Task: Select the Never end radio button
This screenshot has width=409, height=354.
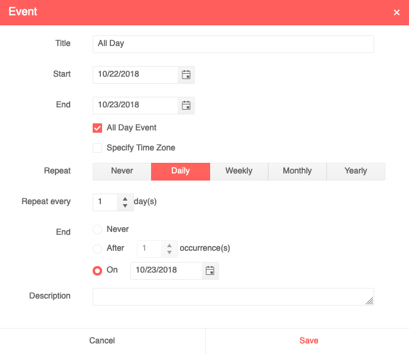Action: (97, 230)
